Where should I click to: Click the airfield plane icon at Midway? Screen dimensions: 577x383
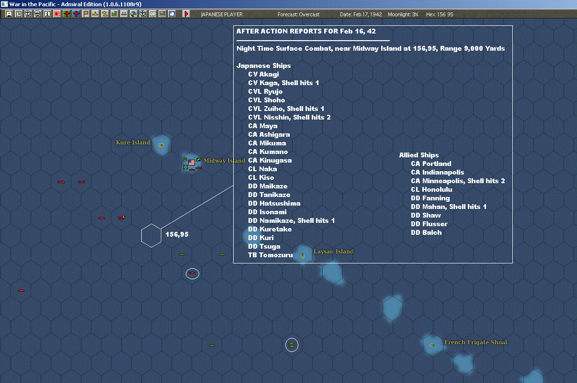tap(198, 159)
